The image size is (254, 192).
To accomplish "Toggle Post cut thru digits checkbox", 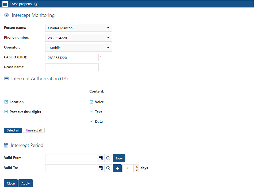I will click(6, 112).
